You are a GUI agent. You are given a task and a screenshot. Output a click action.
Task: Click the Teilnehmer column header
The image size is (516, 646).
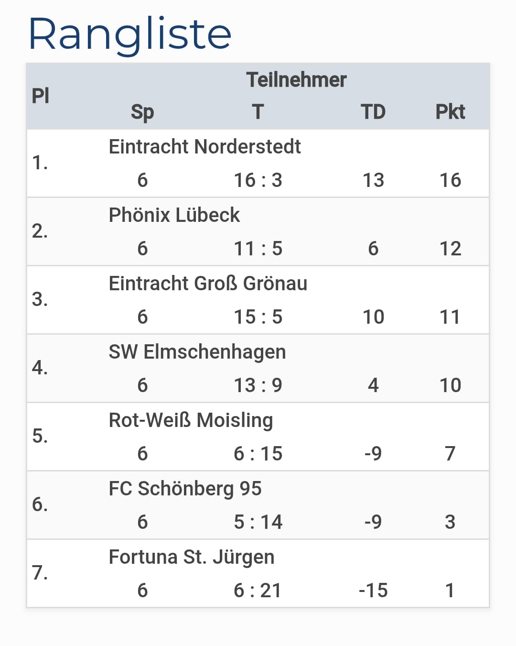[x=296, y=80]
